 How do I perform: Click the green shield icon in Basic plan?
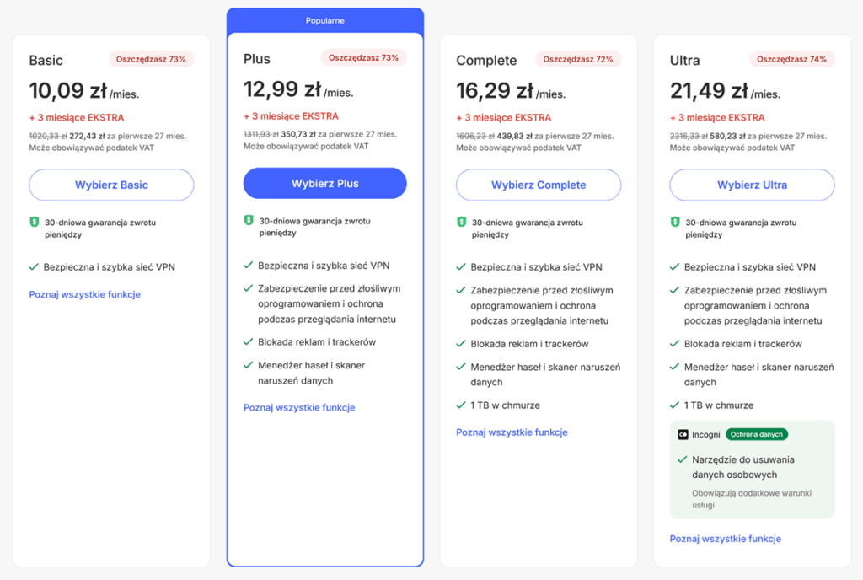point(34,223)
